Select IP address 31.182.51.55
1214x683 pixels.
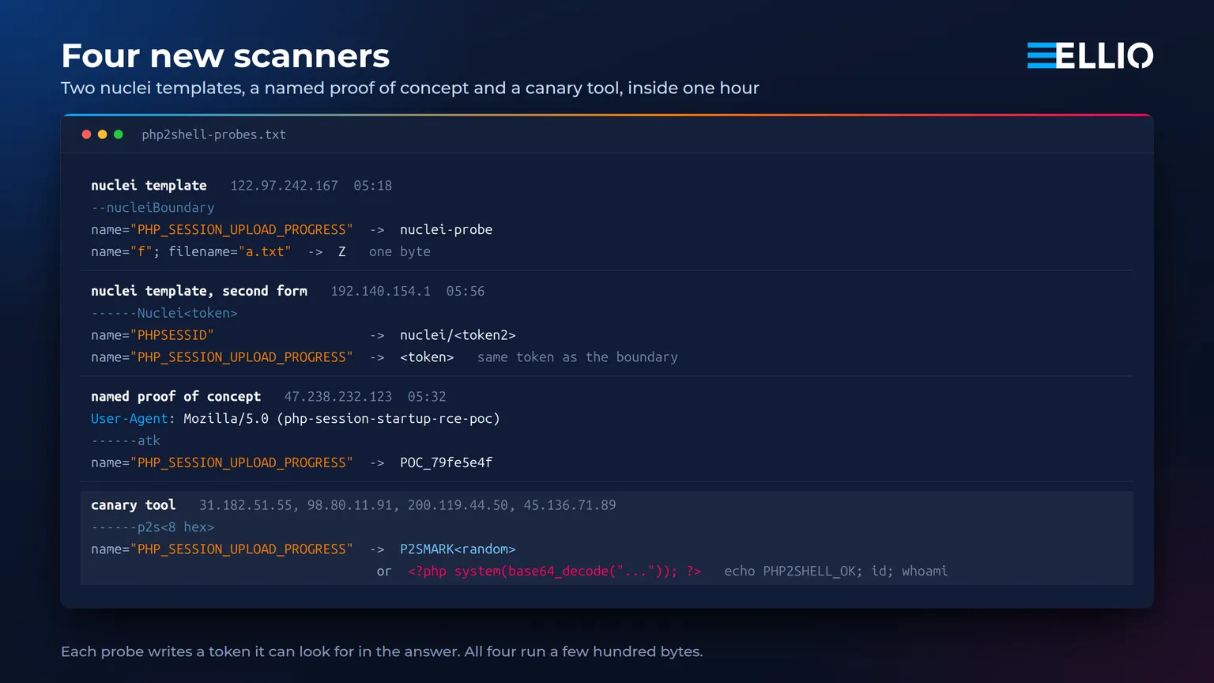[x=245, y=505]
